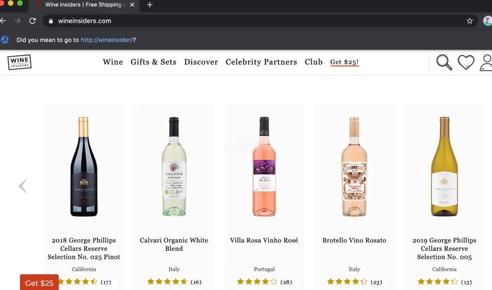Click Italy under Calvari Organic White Blend
The image size is (492, 290).
(174, 269)
